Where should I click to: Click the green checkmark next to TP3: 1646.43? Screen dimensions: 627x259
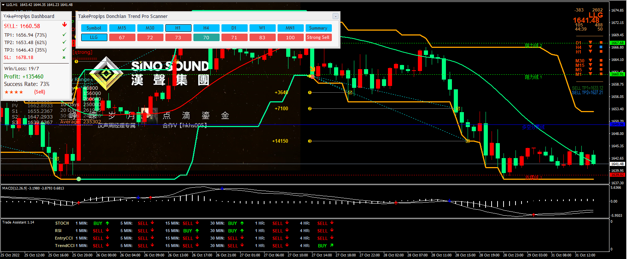[64, 49]
